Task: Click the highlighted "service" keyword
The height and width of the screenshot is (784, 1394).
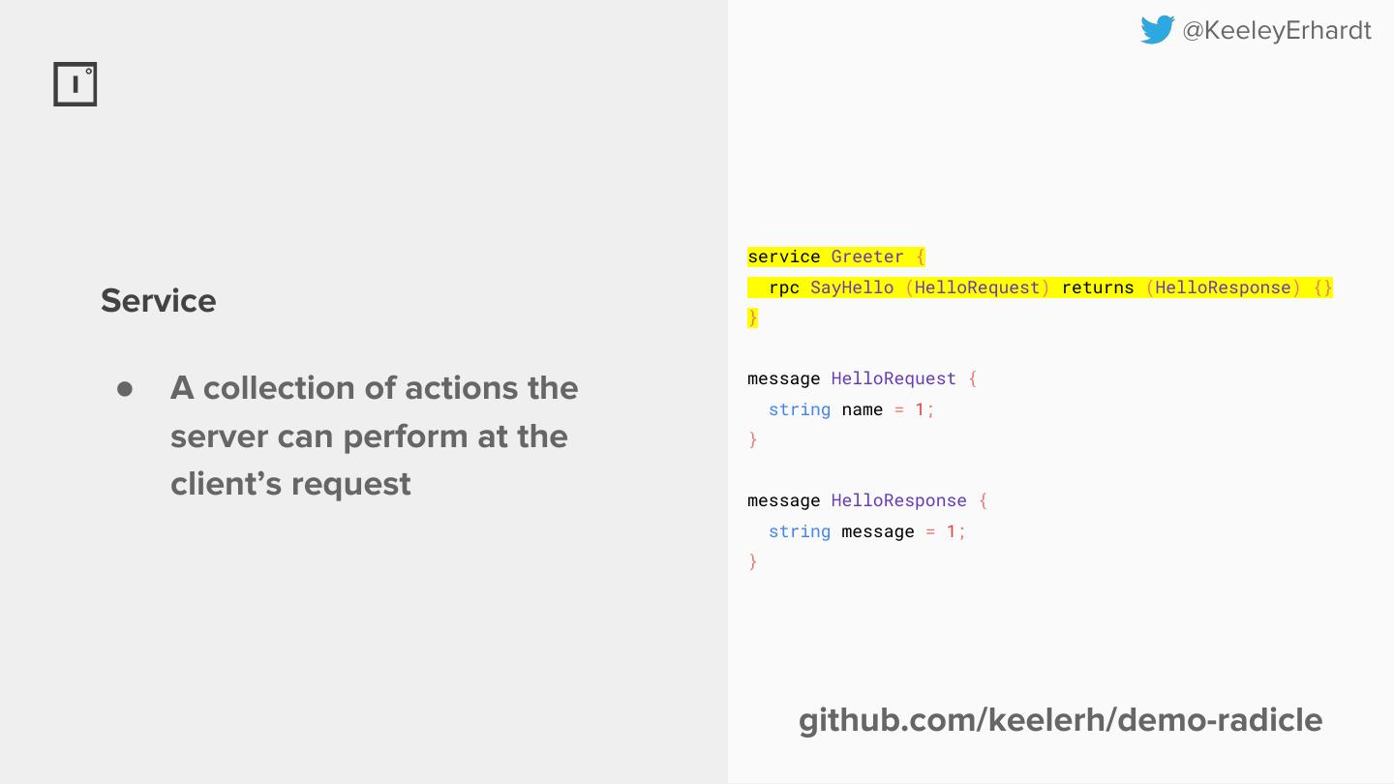Action: (784, 256)
